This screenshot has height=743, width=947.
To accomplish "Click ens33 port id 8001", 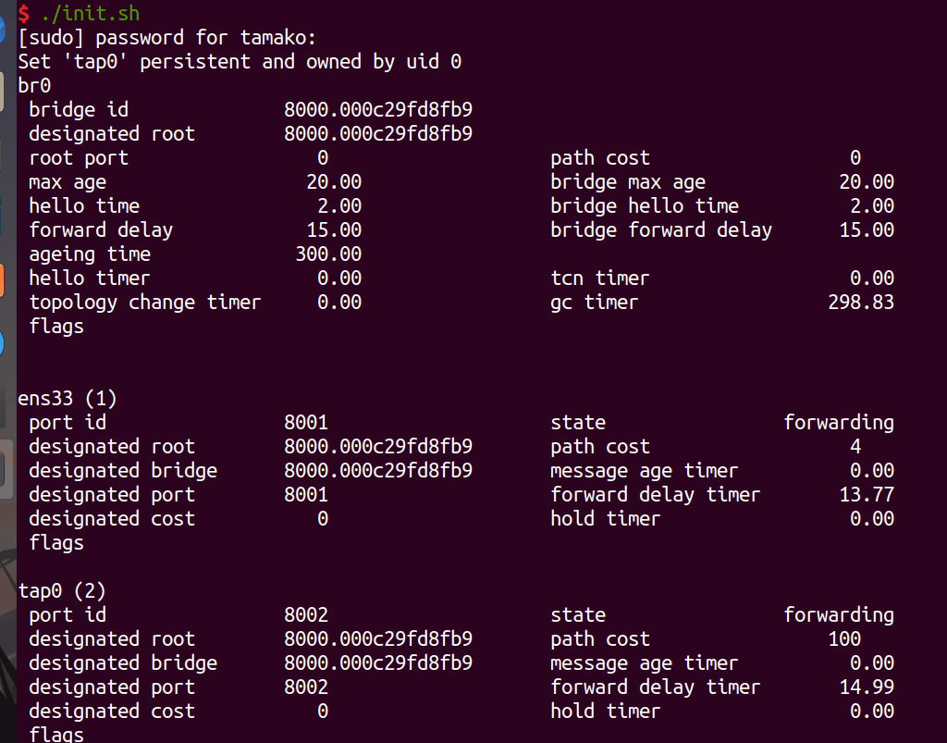I will pyautogui.click(x=306, y=422).
